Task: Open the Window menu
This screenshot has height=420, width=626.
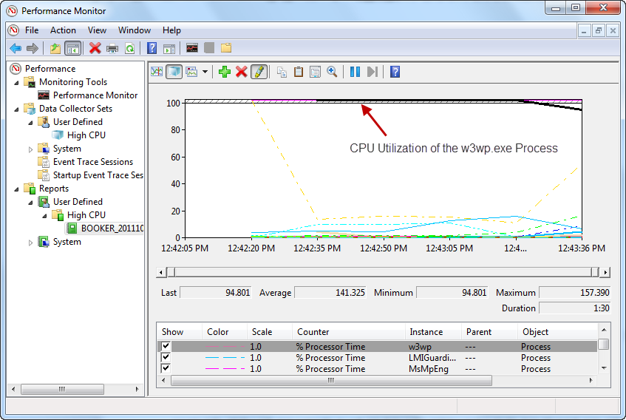Action: (134, 30)
